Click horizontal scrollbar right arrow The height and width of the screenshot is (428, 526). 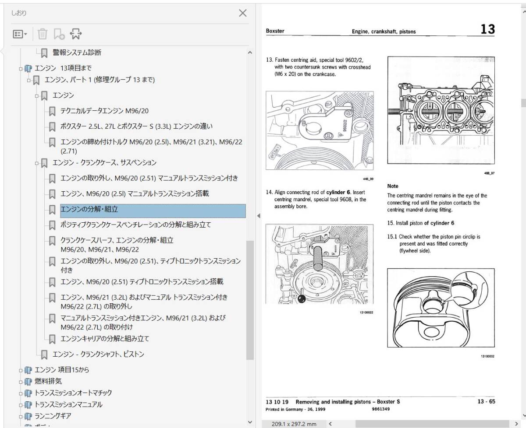point(516,424)
